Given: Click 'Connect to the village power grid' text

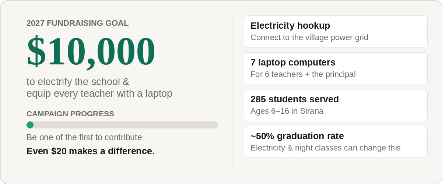Looking at the screenshot, I should (309, 38).
